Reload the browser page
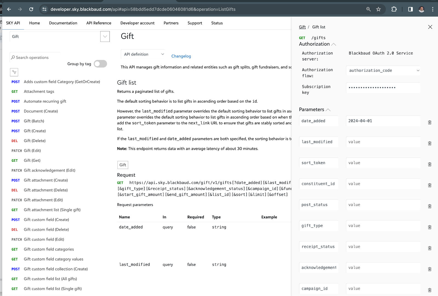Viewport: 438px width, 296px height. [31, 9]
